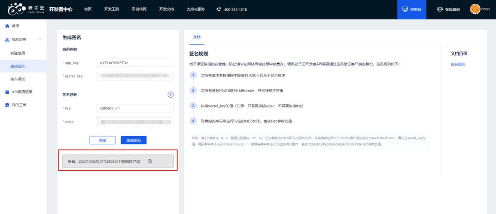
Task: Open the 控制台 console button
Action: click(412, 9)
